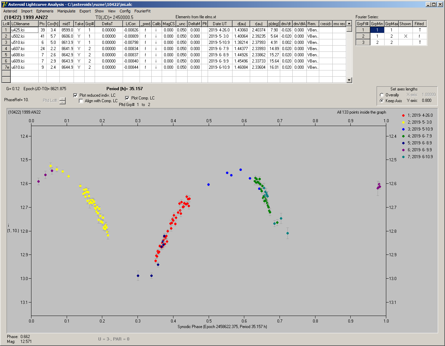The image size is (445, 346).
Task: Select the u609.lci filename cell
Action: point(24,61)
